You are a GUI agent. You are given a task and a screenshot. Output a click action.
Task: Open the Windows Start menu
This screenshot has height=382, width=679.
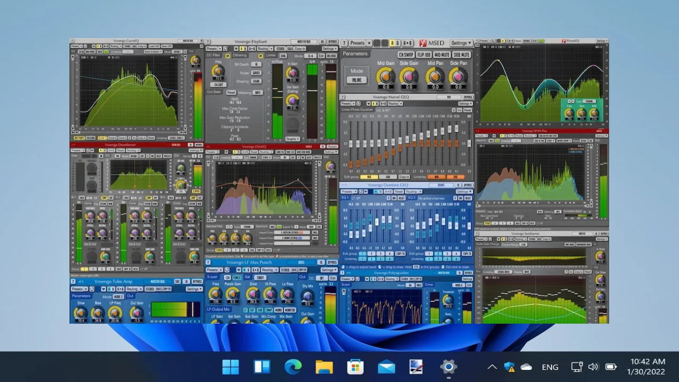(x=230, y=367)
